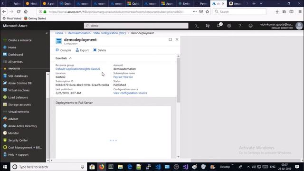Go back in Firefox
This screenshot has width=304, height=171.
click(4, 11)
